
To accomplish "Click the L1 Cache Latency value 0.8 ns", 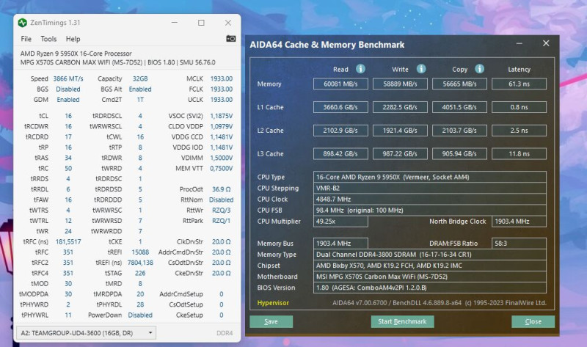I will coord(519,107).
